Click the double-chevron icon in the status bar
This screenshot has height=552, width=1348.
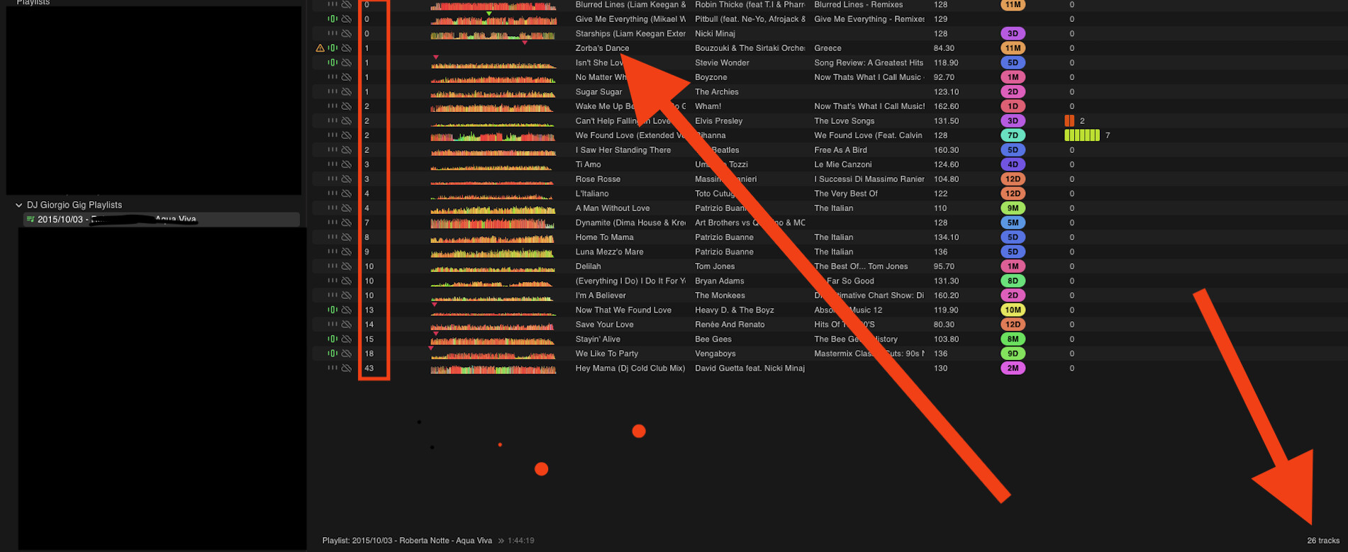[501, 541]
